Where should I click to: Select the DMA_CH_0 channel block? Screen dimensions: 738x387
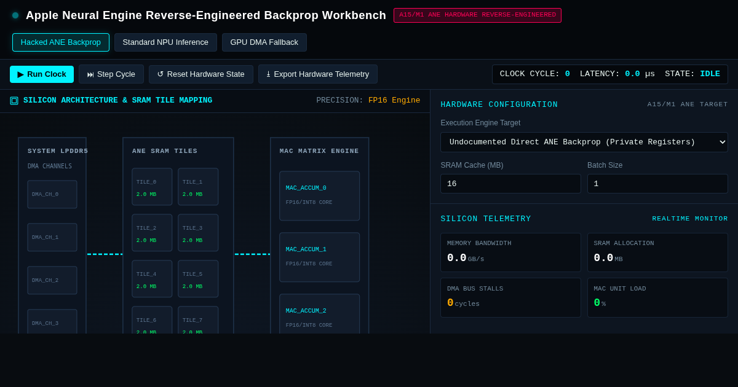(52, 195)
